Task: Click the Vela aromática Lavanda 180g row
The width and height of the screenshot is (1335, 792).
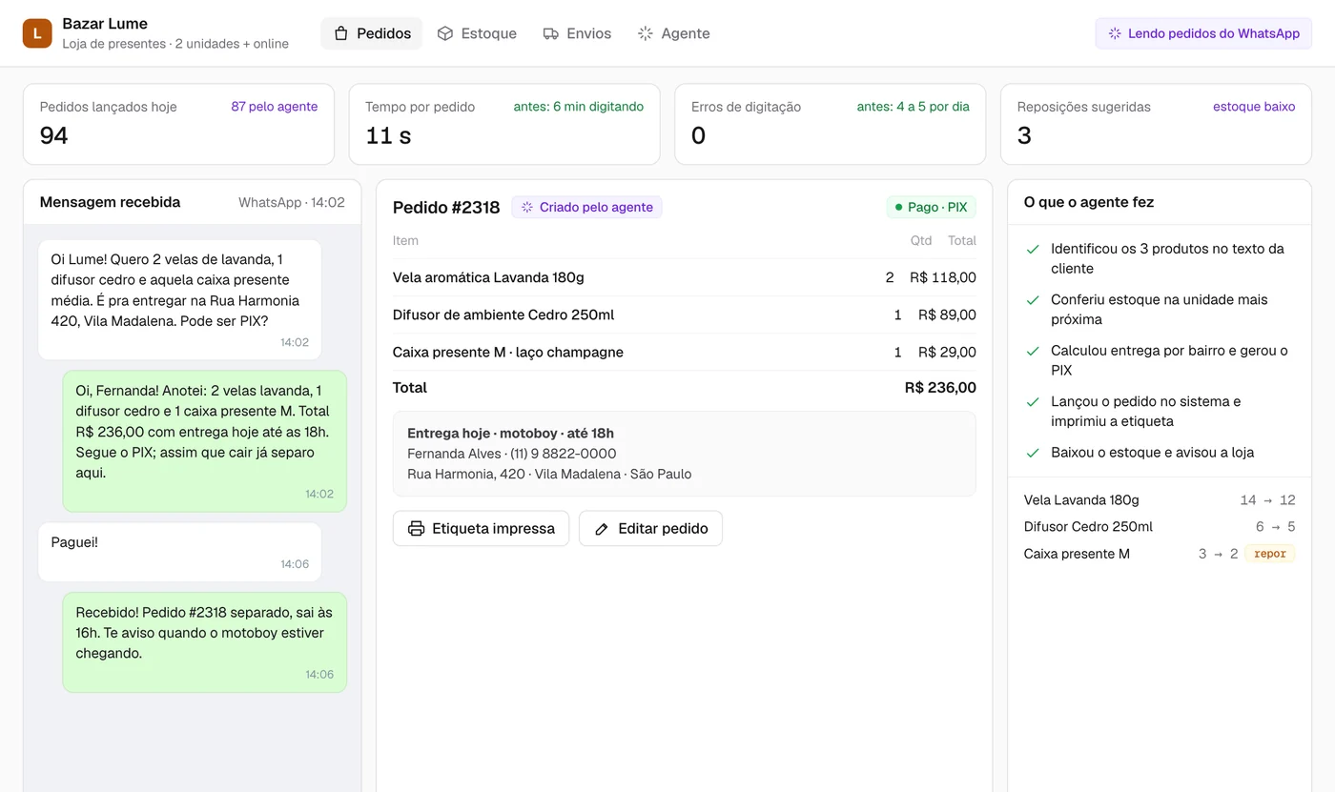Action: pos(685,277)
